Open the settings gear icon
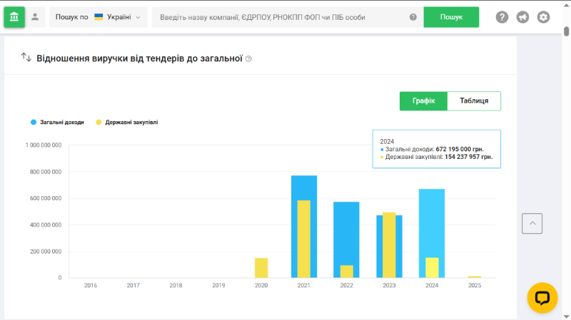Image resolution: width=571 pixels, height=320 pixels. pos(544,17)
